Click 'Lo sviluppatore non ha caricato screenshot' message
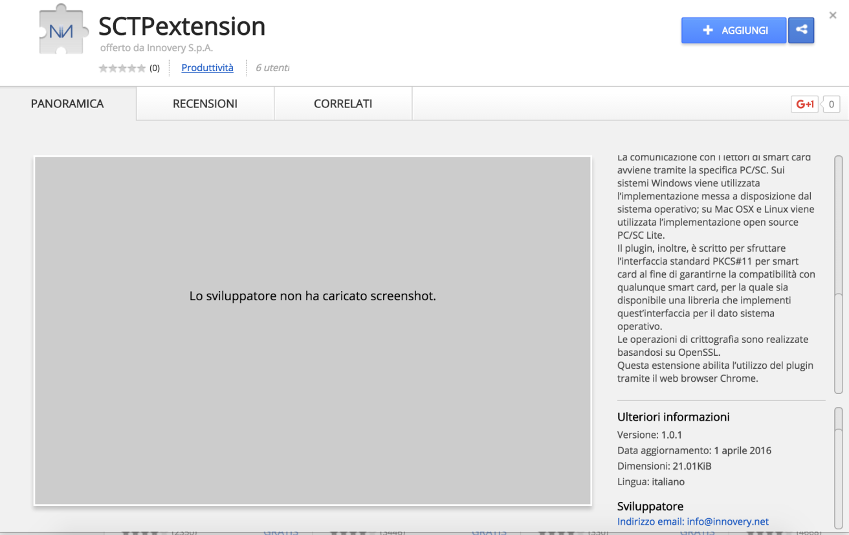Image resolution: width=849 pixels, height=535 pixels. click(313, 296)
